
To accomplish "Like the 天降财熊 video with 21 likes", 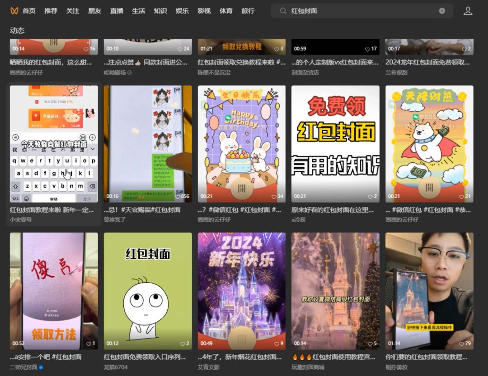I will click(x=461, y=197).
